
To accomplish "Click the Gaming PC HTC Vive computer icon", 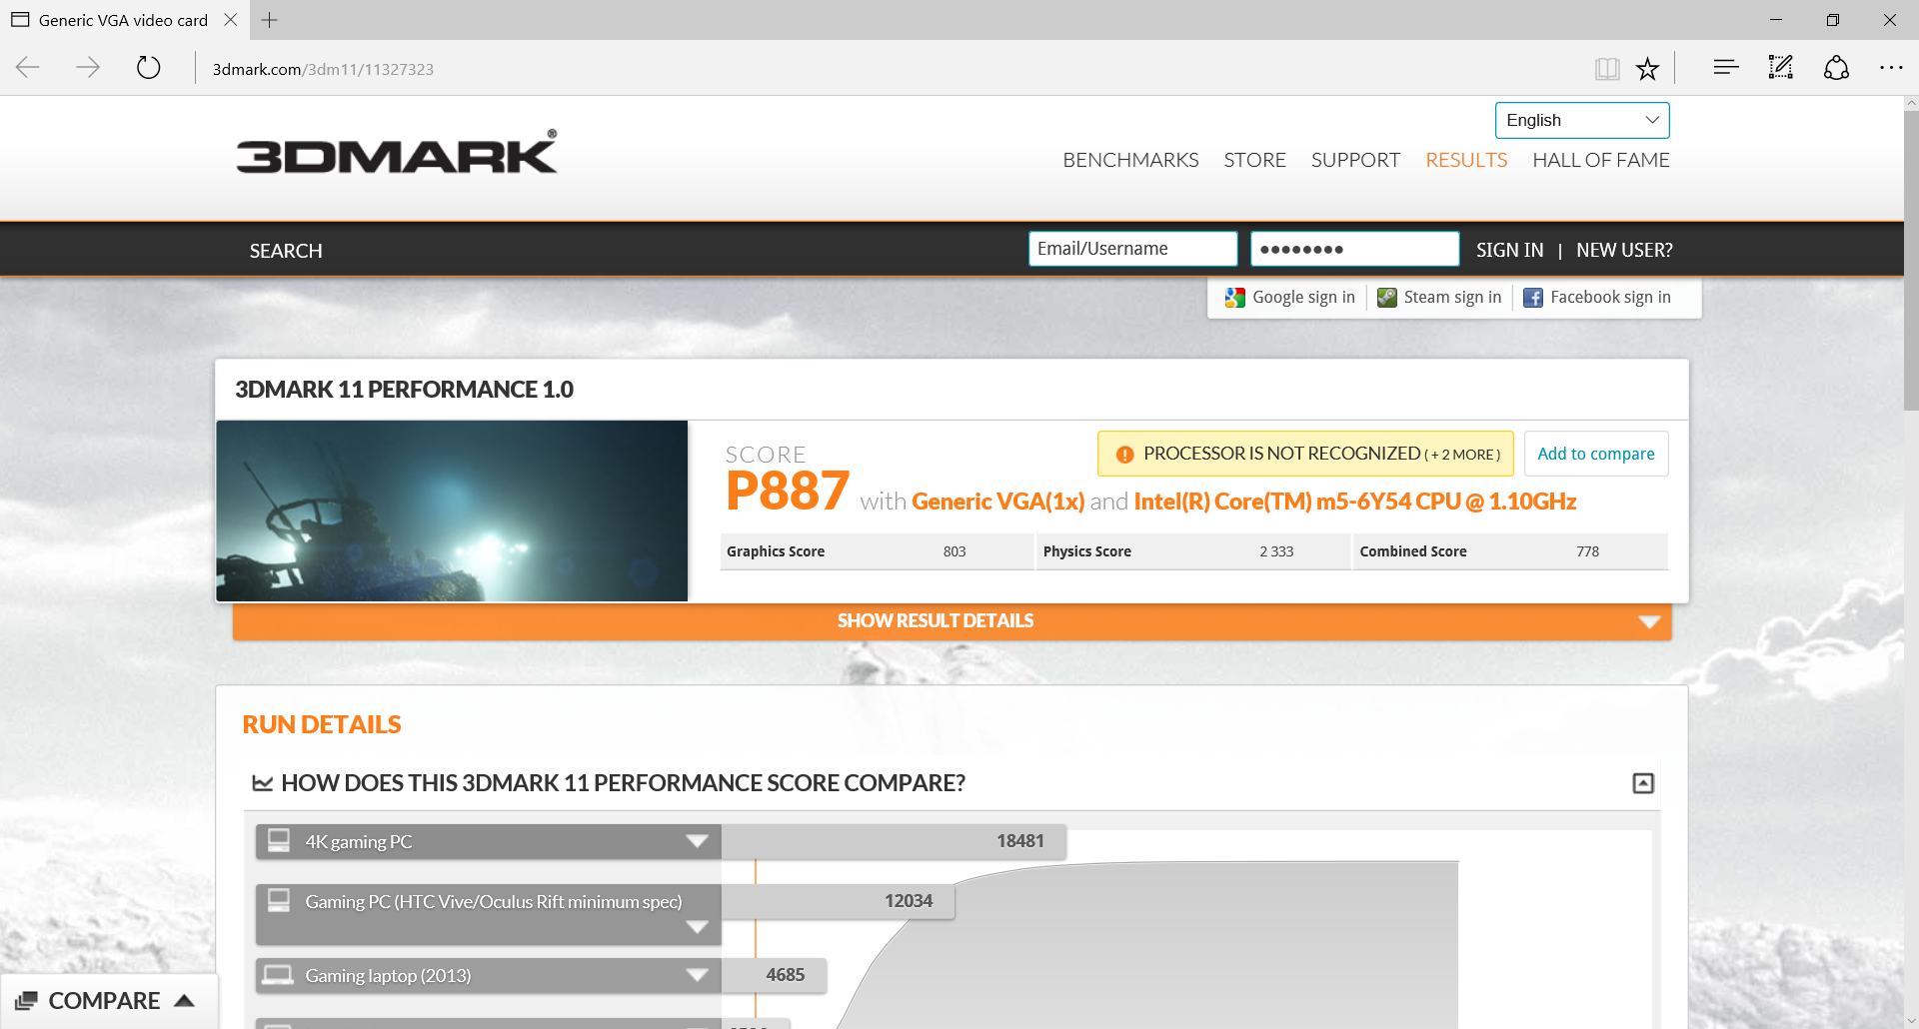I will click(x=279, y=900).
